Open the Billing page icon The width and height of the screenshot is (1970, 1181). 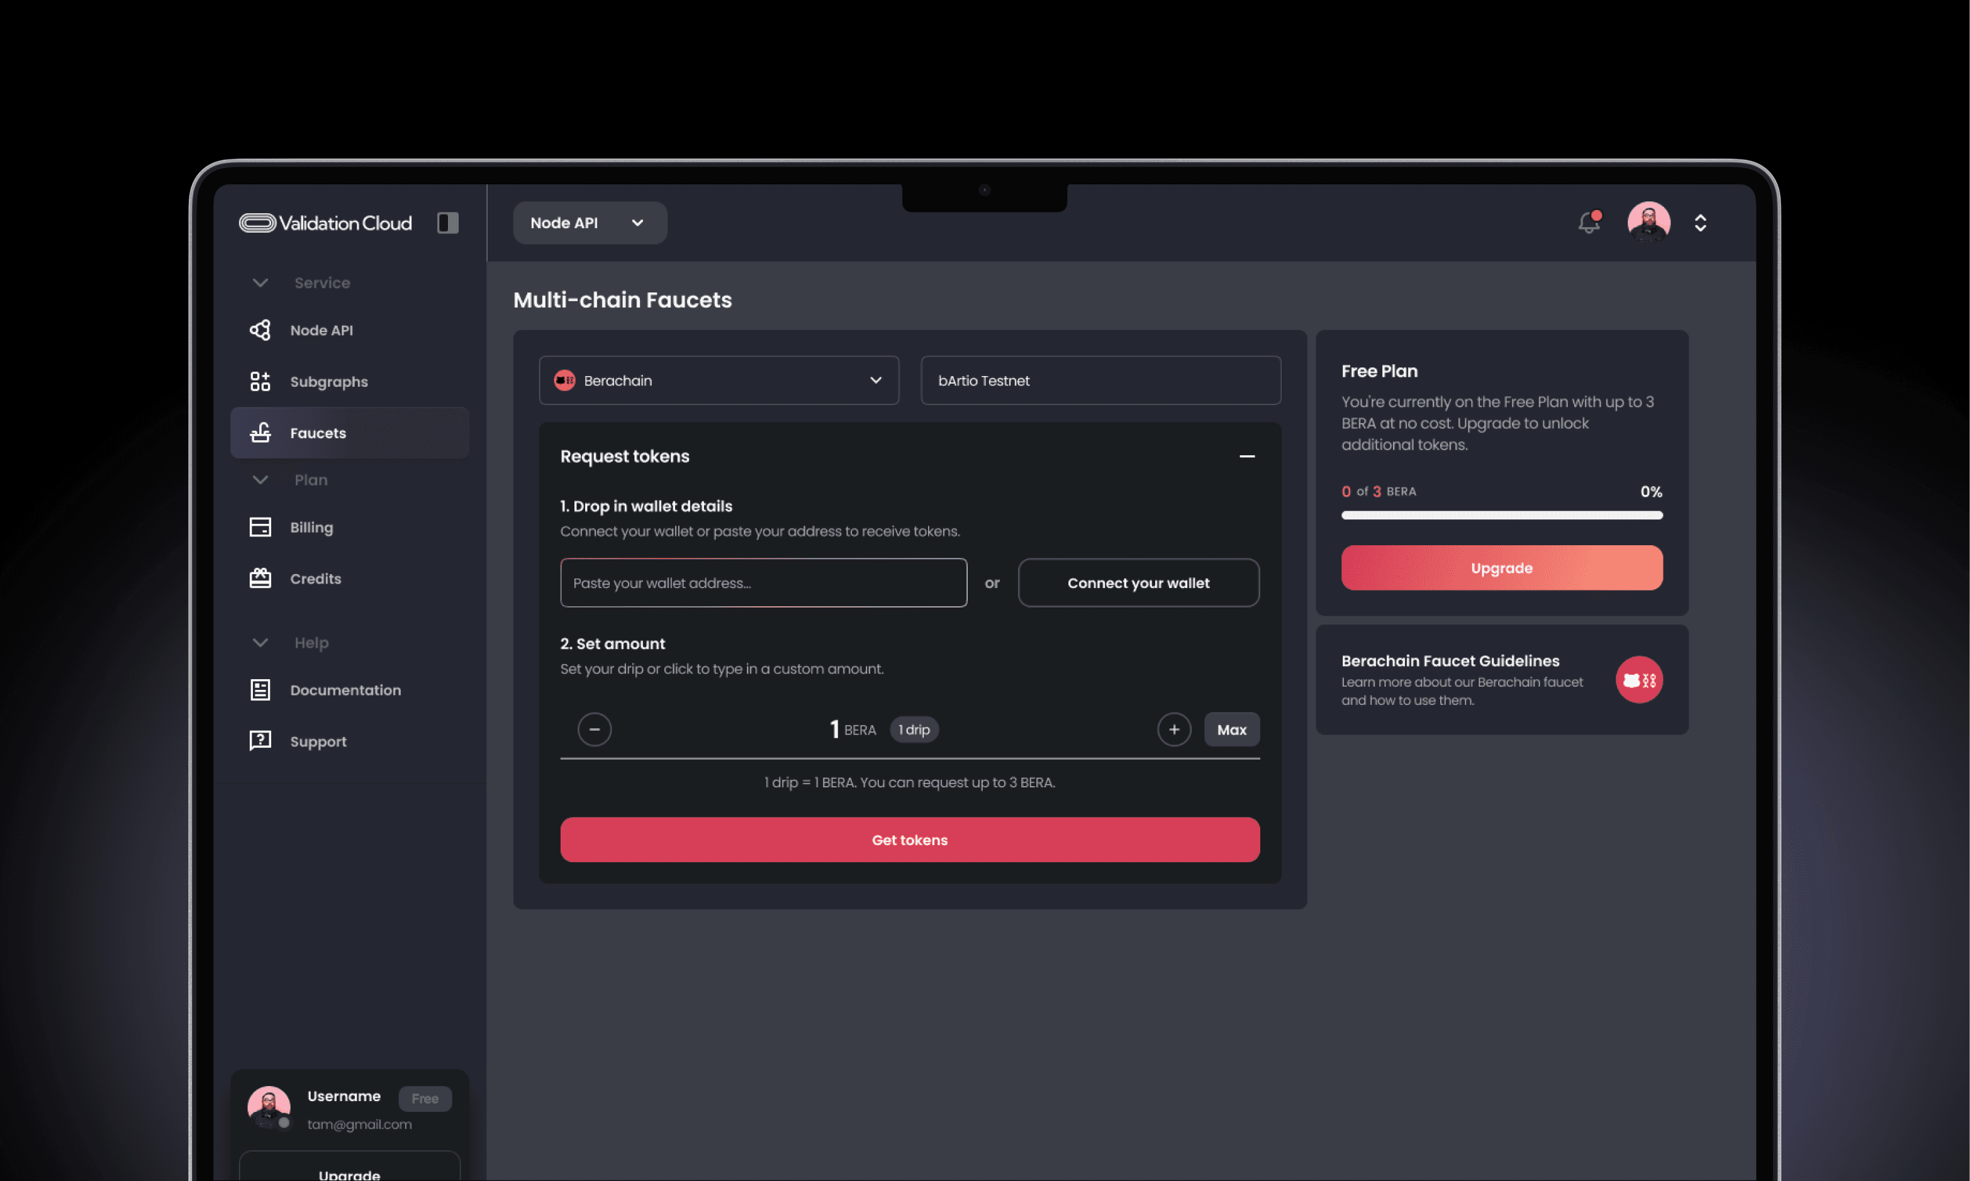coord(260,528)
